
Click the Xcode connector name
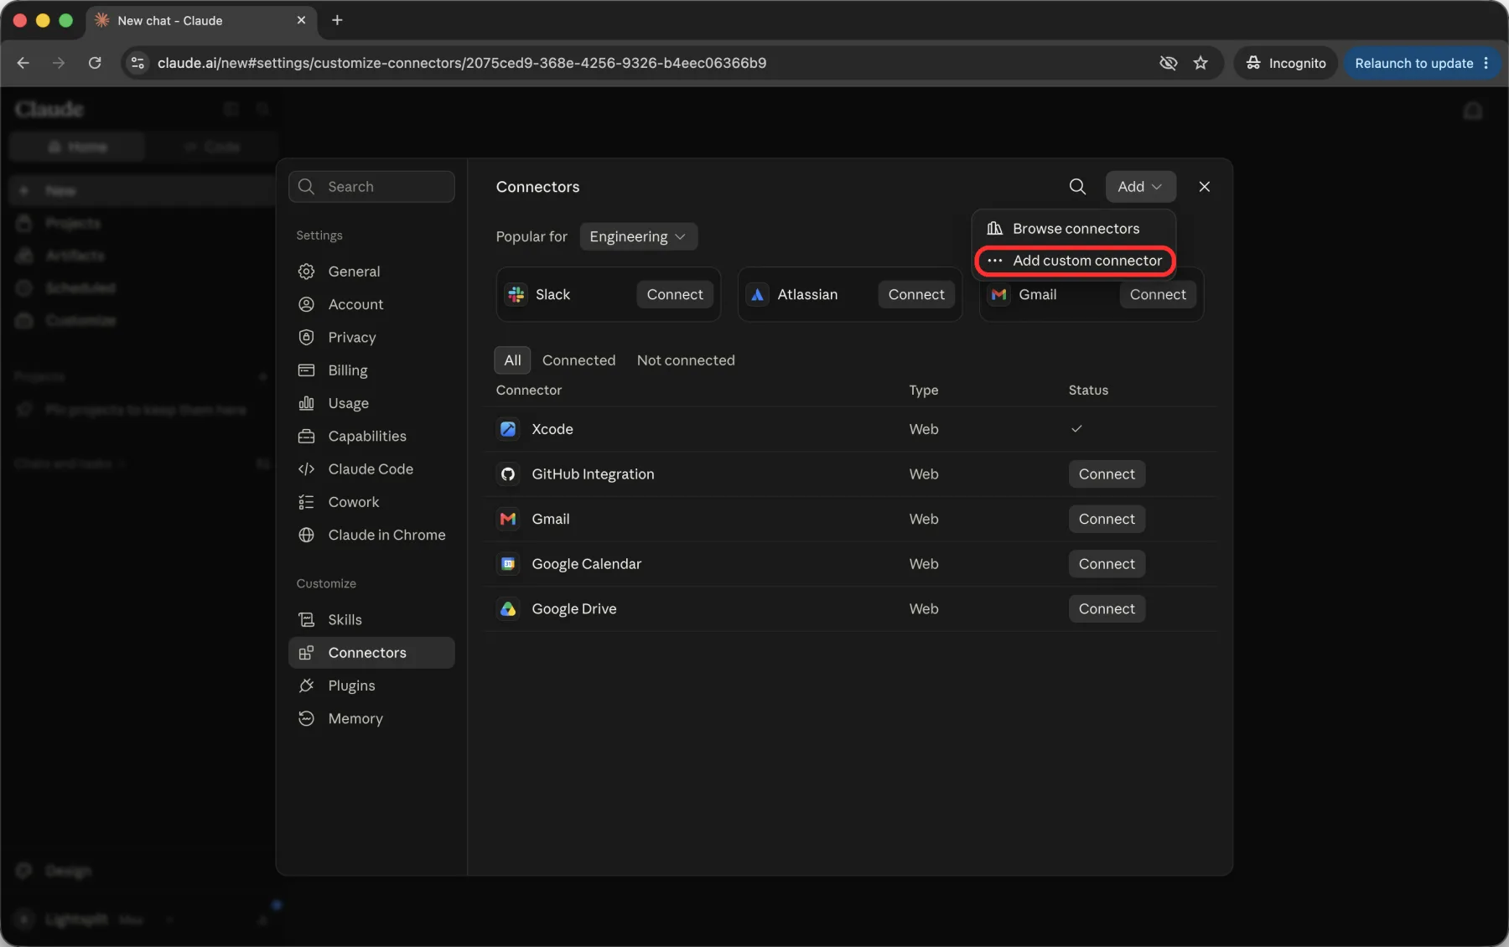click(552, 429)
